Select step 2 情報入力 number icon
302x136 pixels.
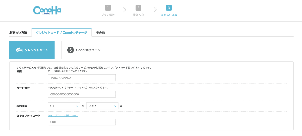pyautogui.click(x=138, y=8)
